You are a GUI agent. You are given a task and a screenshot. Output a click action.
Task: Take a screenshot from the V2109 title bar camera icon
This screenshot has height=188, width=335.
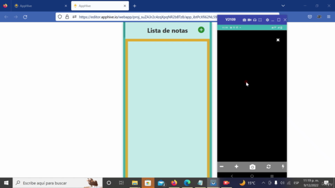pyautogui.click(x=244, y=20)
